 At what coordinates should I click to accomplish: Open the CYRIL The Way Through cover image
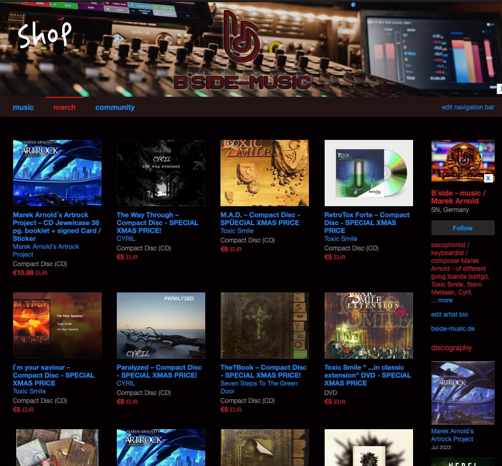(161, 173)
